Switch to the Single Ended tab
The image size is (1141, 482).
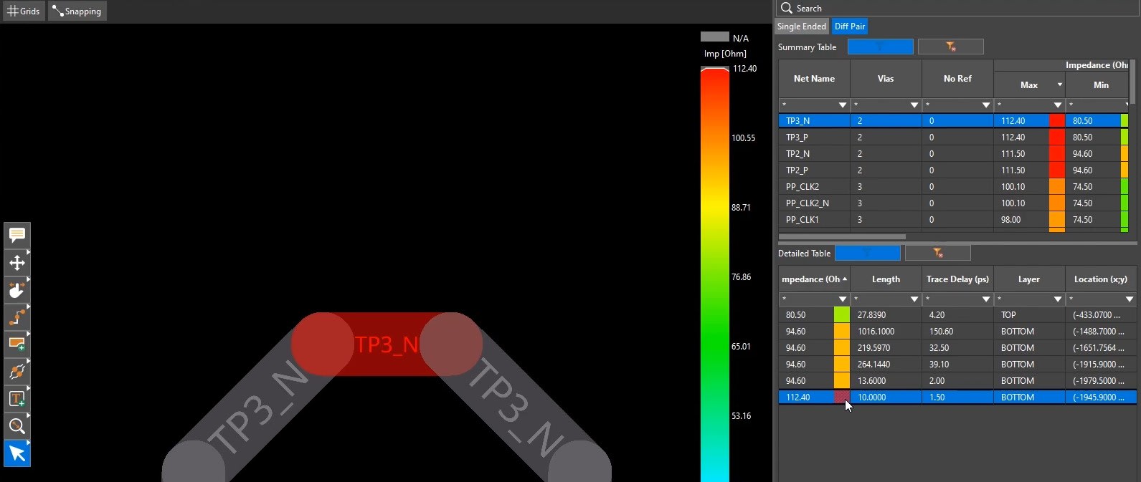[x=802, y=26]
